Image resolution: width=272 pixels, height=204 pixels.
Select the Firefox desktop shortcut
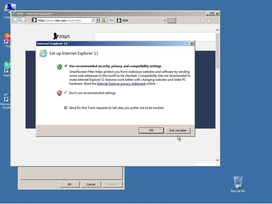(x=7, y=40)
